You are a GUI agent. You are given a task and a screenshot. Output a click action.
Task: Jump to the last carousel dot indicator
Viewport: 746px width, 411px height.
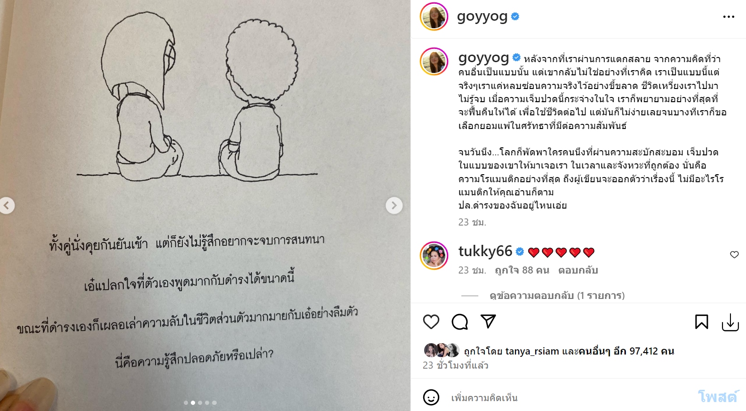point(214,403)
